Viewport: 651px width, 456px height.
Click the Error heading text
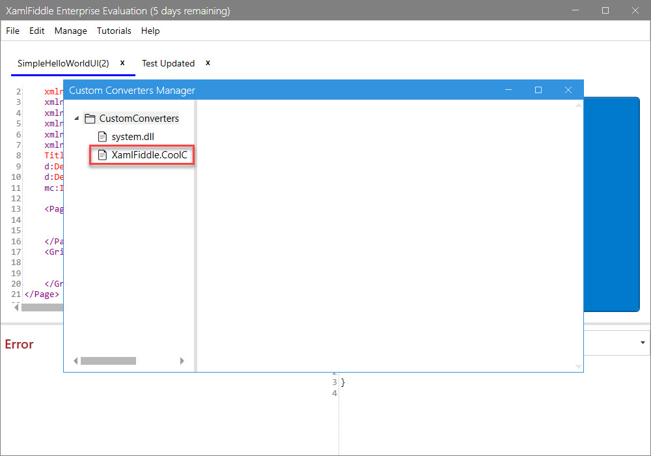click(x=19, y=345)
